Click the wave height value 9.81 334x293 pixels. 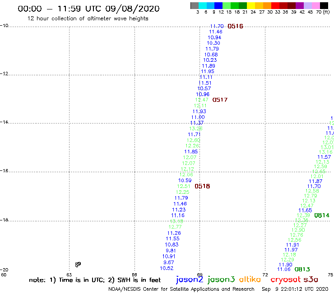click(171, 251)
